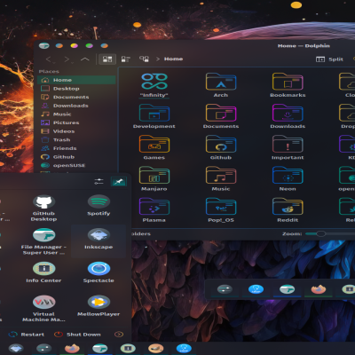Open Firefox from bottom taskbar

[72, 348]
